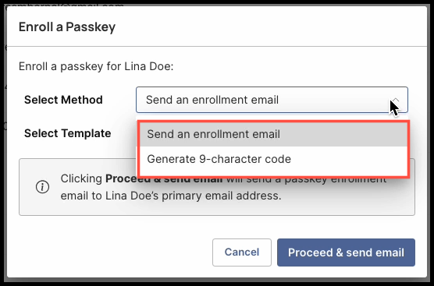Click the Select Method combo box field
The height and width of the screenshot is (286, 434).
(272, 100)
